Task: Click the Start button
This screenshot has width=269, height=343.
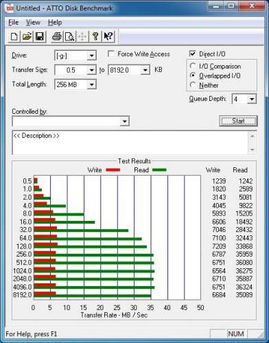Action: click(x=238, y=121)
